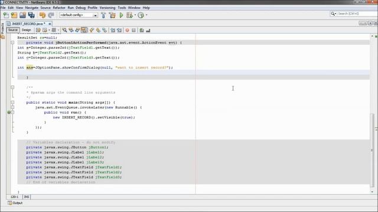Toggle INS insert mode in status bar

point(27,197)
